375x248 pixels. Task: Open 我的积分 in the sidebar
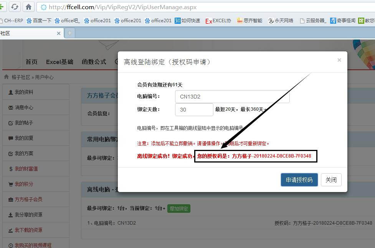(36, 184)
